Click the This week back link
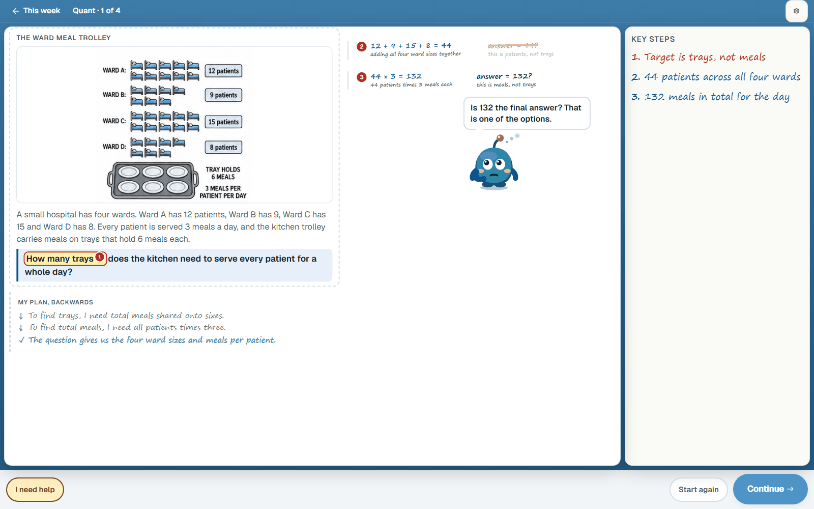This screenshot has width=814, height=509. tap(36, 11)
